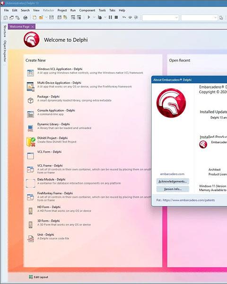Expand the Structure side panel

click(5, 31)
